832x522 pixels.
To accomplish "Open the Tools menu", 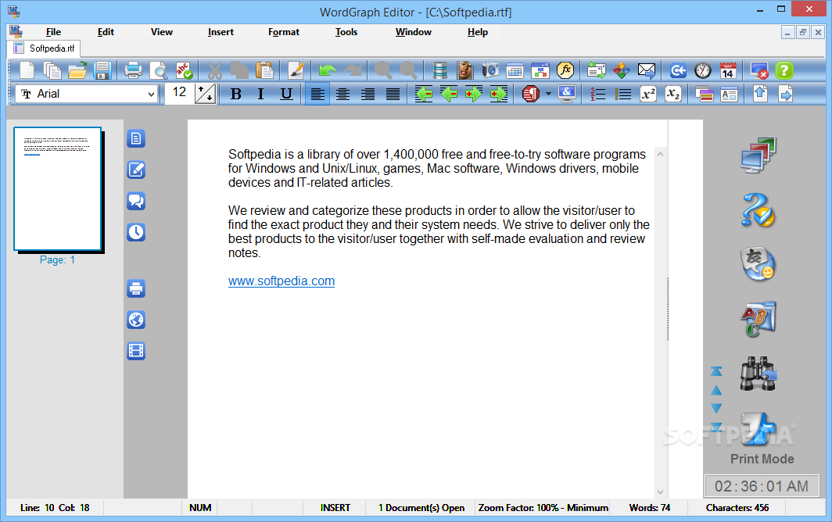I will coord(346,32).
